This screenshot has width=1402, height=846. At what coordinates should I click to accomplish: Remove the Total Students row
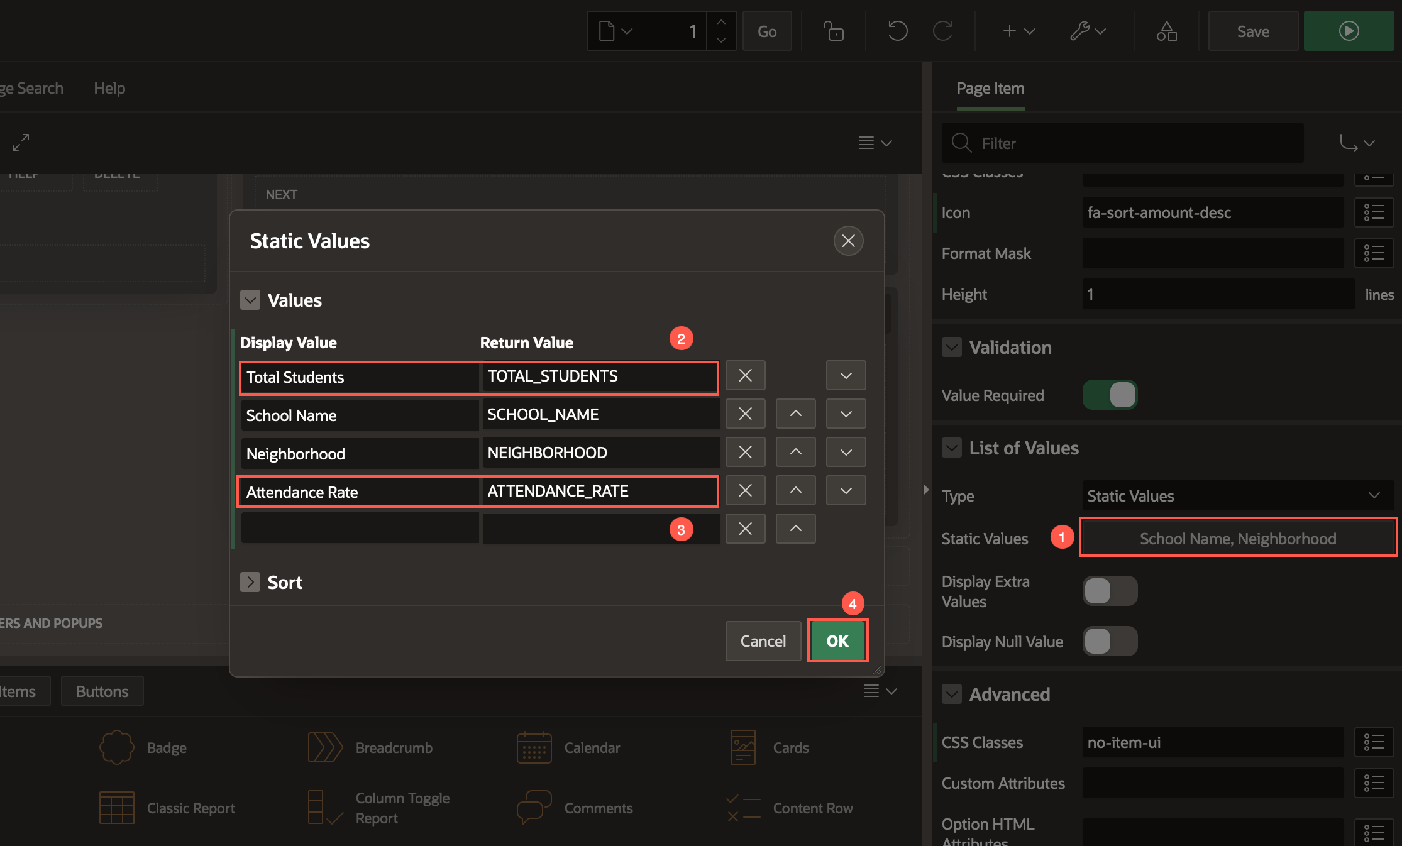coord(745,375)
